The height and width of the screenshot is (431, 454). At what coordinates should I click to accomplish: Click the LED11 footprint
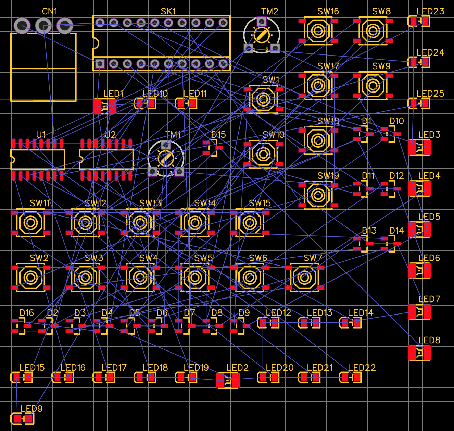pos(186,103)
